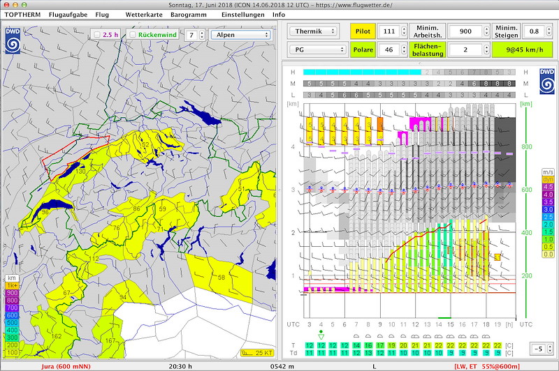Click the 9@45 km/h button
The width and height of the screenshot is (559, 371).
pyautogui.click(x=522, y=50)
